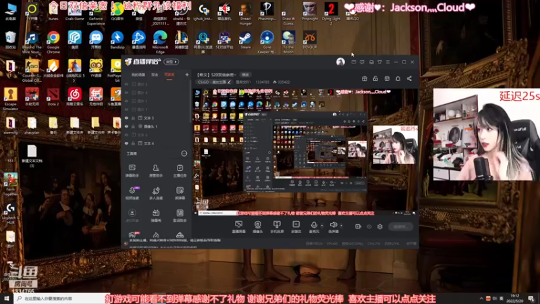540x304 pixels.
Task: Open the Windows Start button
Action: [7, 299]
